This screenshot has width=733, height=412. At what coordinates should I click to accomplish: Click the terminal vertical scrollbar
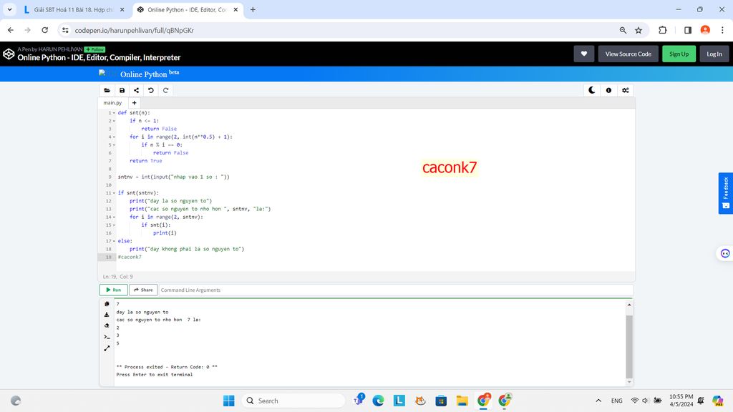click(x=629, y=347)
